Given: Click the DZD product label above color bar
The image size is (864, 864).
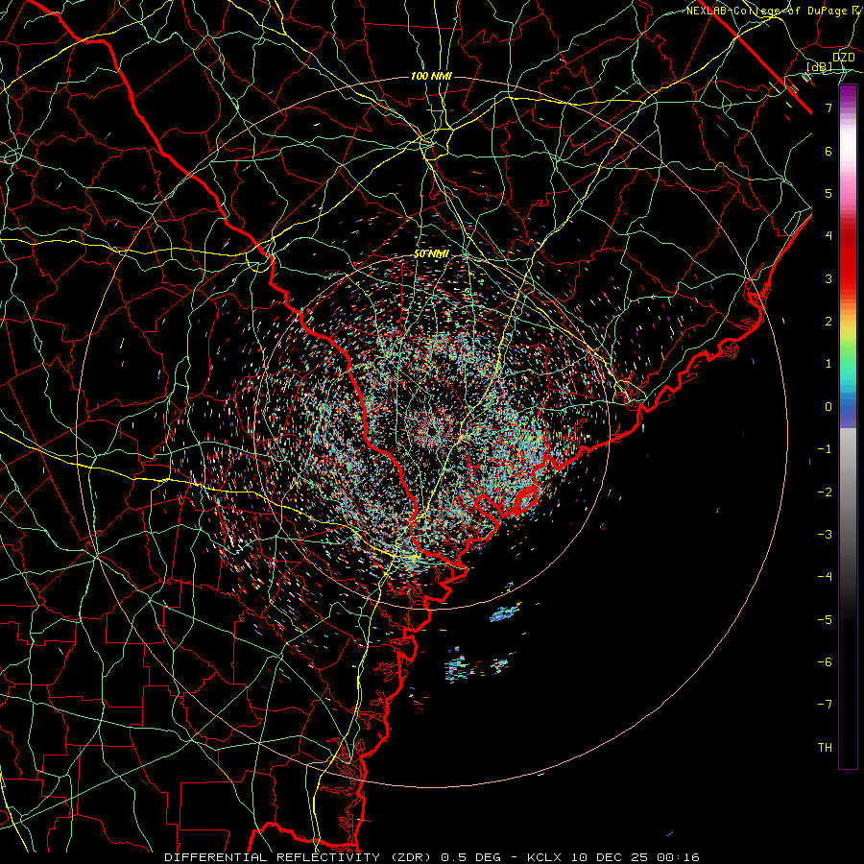Looking at the screenshot, I should (x=843, y=58).
